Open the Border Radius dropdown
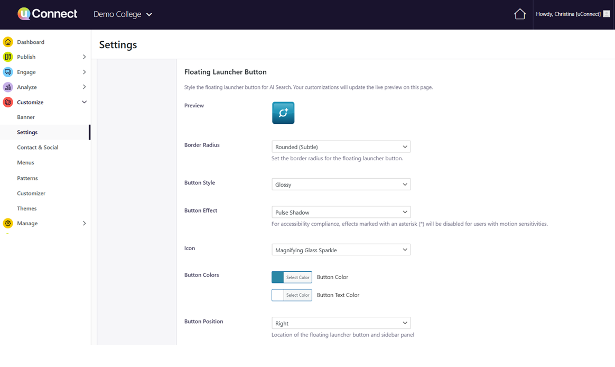615x367 pixels. coord(341,147)
